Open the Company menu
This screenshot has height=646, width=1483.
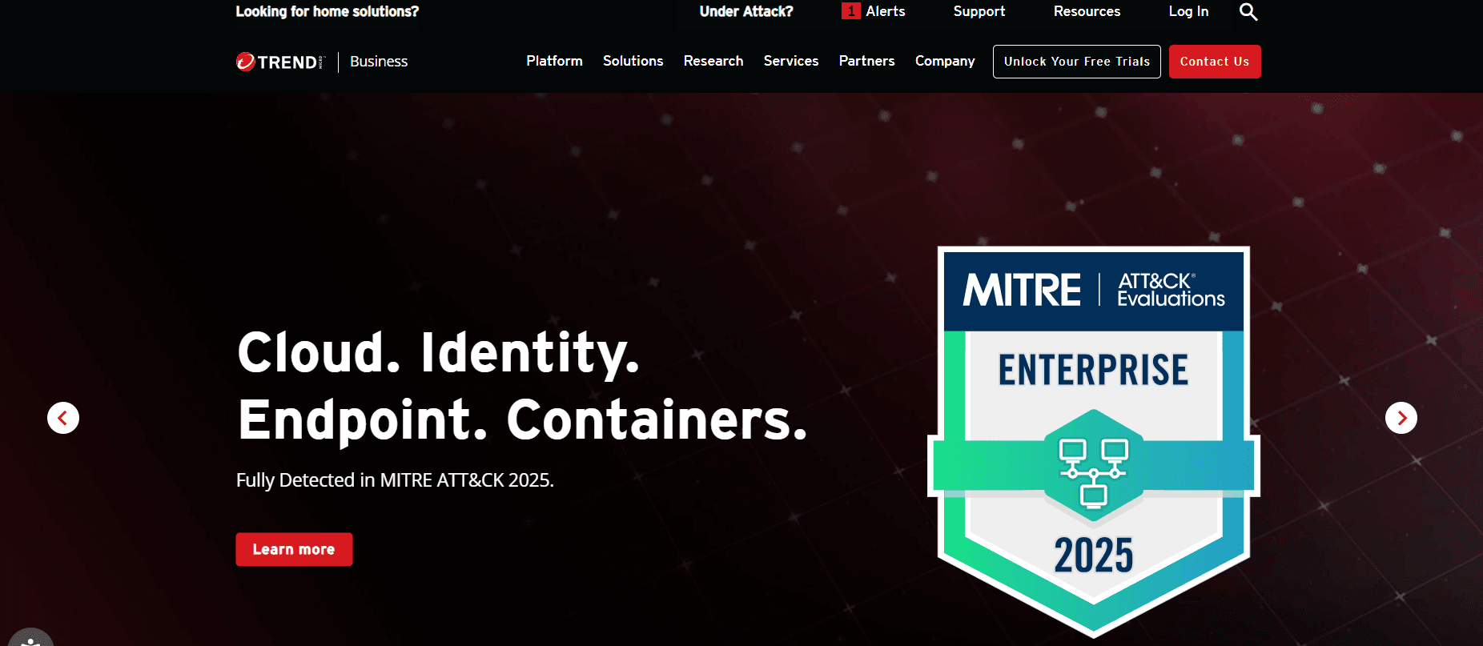(x=945, y=62)
